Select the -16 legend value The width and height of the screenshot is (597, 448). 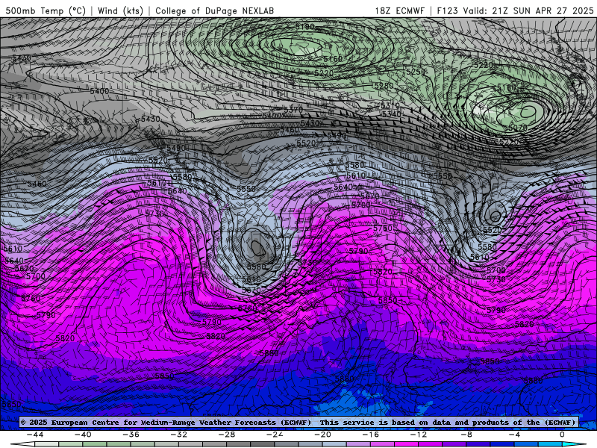[370, 435]
